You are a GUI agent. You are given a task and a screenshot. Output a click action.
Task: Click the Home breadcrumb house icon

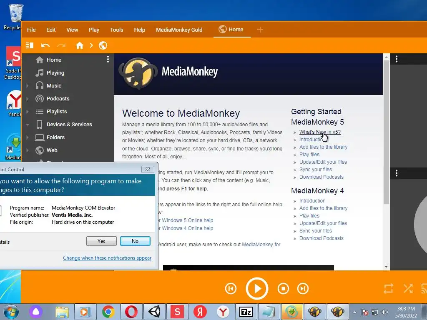(80, 45)
